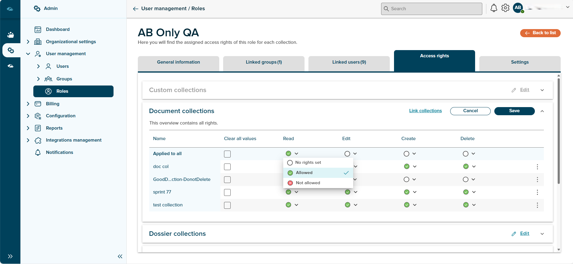The width and height of the screenshot is (573, 264).
Task: Click the User management person icon
Action: [38, 54]
